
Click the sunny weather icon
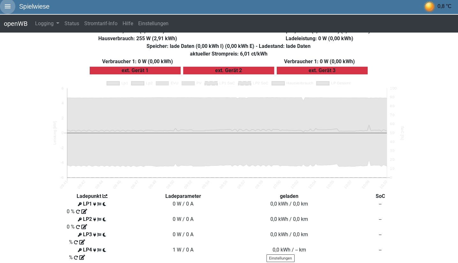[x=429, y=6]
